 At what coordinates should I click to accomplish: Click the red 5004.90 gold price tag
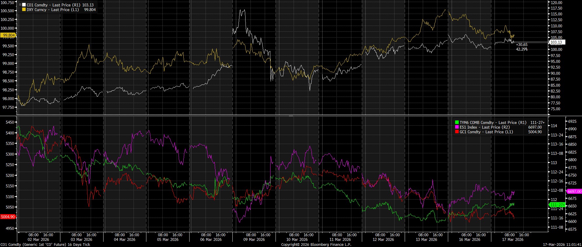pos(8,217)
